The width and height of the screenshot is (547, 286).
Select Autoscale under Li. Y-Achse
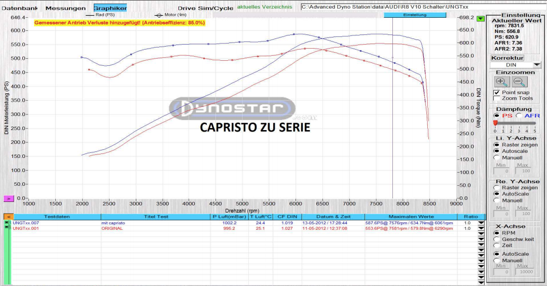496,151
